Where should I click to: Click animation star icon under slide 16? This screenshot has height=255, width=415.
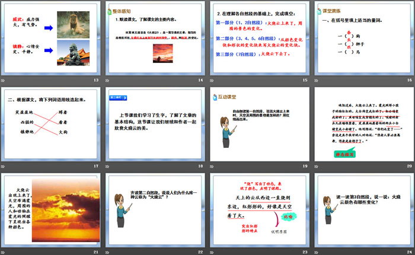[316, 80]
